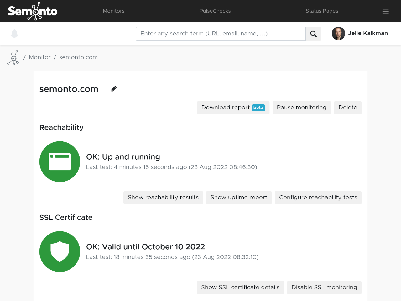Viewport: 401px width, 301px height.
Task: Open notifications bell
Action: [x=14, y=34]
